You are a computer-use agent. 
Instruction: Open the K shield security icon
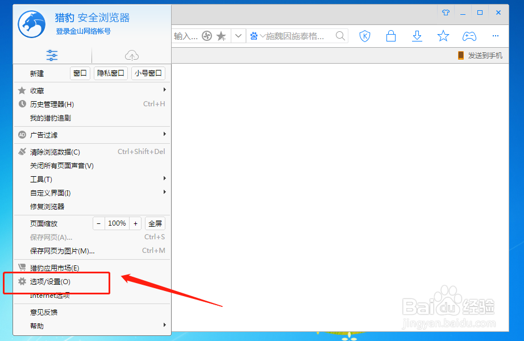365,36
